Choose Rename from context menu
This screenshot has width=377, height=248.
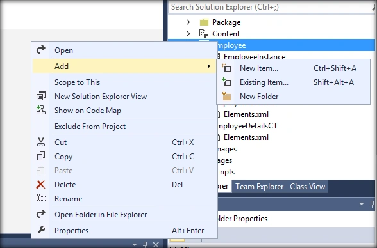coord(124,199)
